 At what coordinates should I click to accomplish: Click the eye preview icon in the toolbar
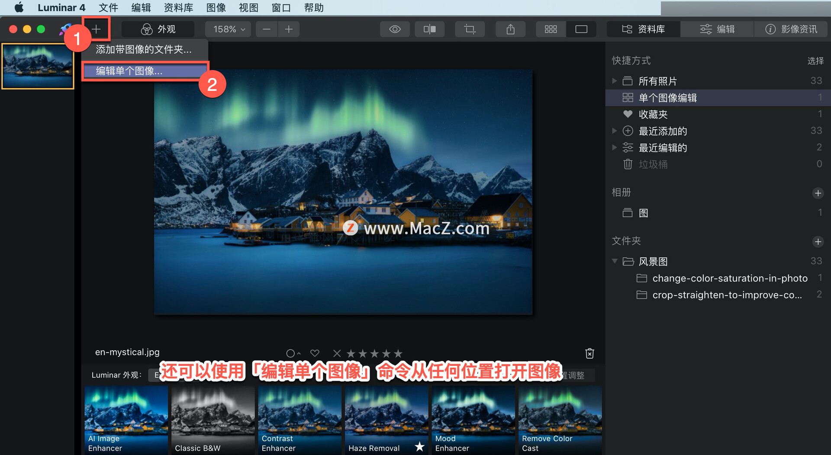[x=394, y=29]
